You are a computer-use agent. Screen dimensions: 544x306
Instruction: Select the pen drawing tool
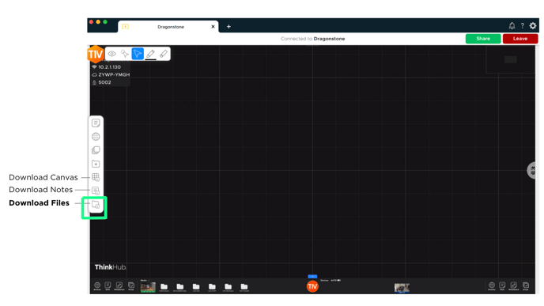pyautogui.click(x=150, y=54)
